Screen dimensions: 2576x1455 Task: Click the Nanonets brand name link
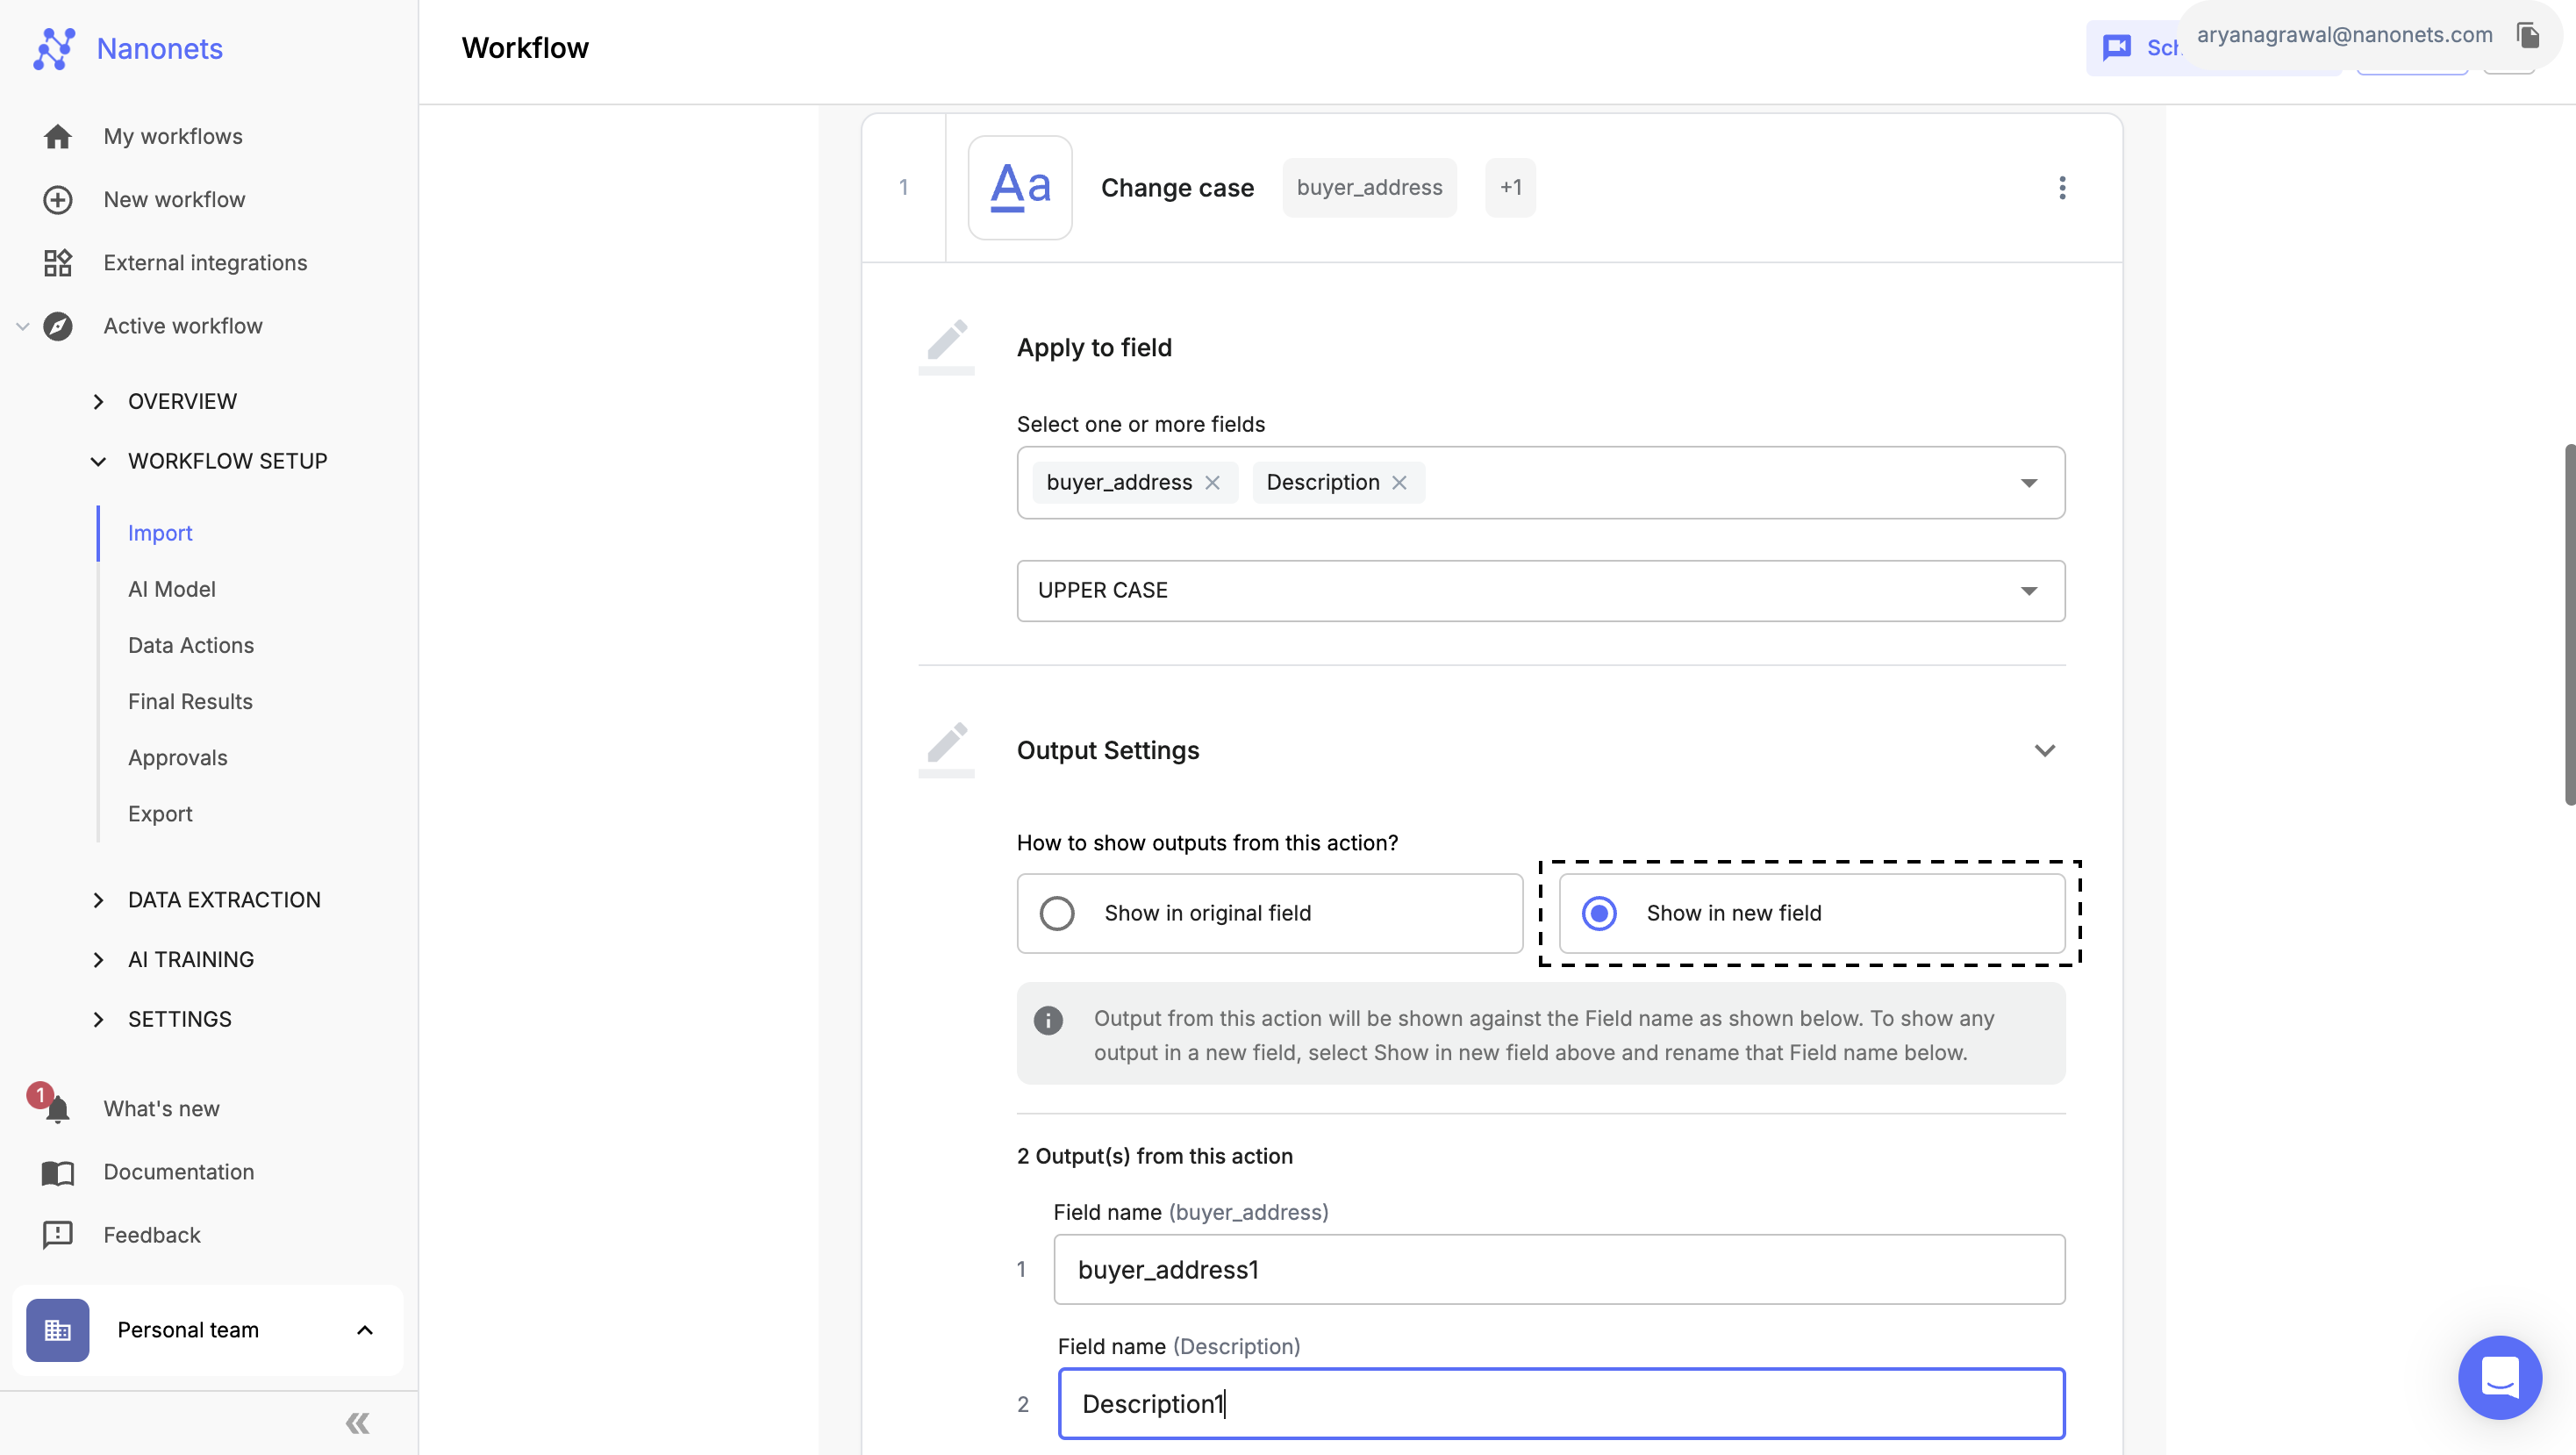tap(160, 48)
